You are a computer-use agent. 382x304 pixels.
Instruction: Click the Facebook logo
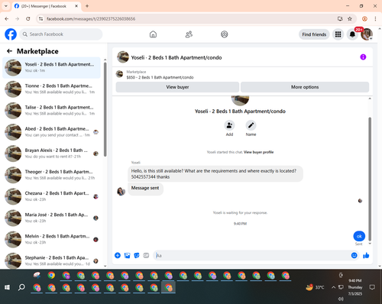(11, 34)
